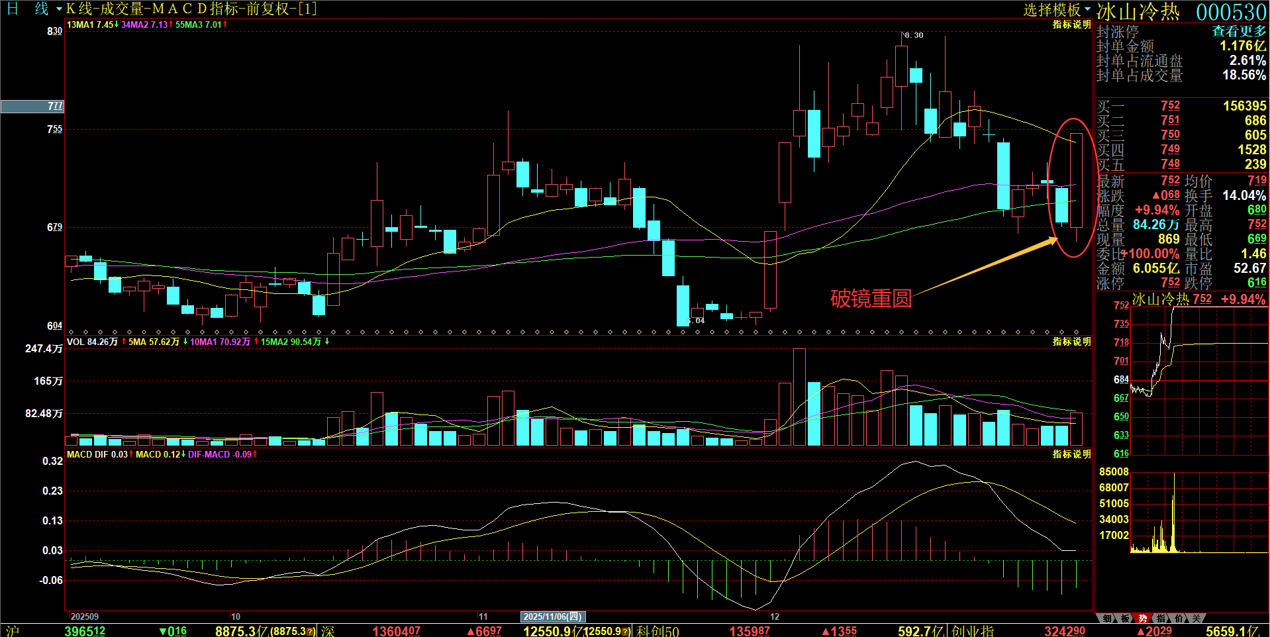Screen dimensions: 1270x637
Task: Open the intraday volume mini chart
Action: pos(1198,511)
